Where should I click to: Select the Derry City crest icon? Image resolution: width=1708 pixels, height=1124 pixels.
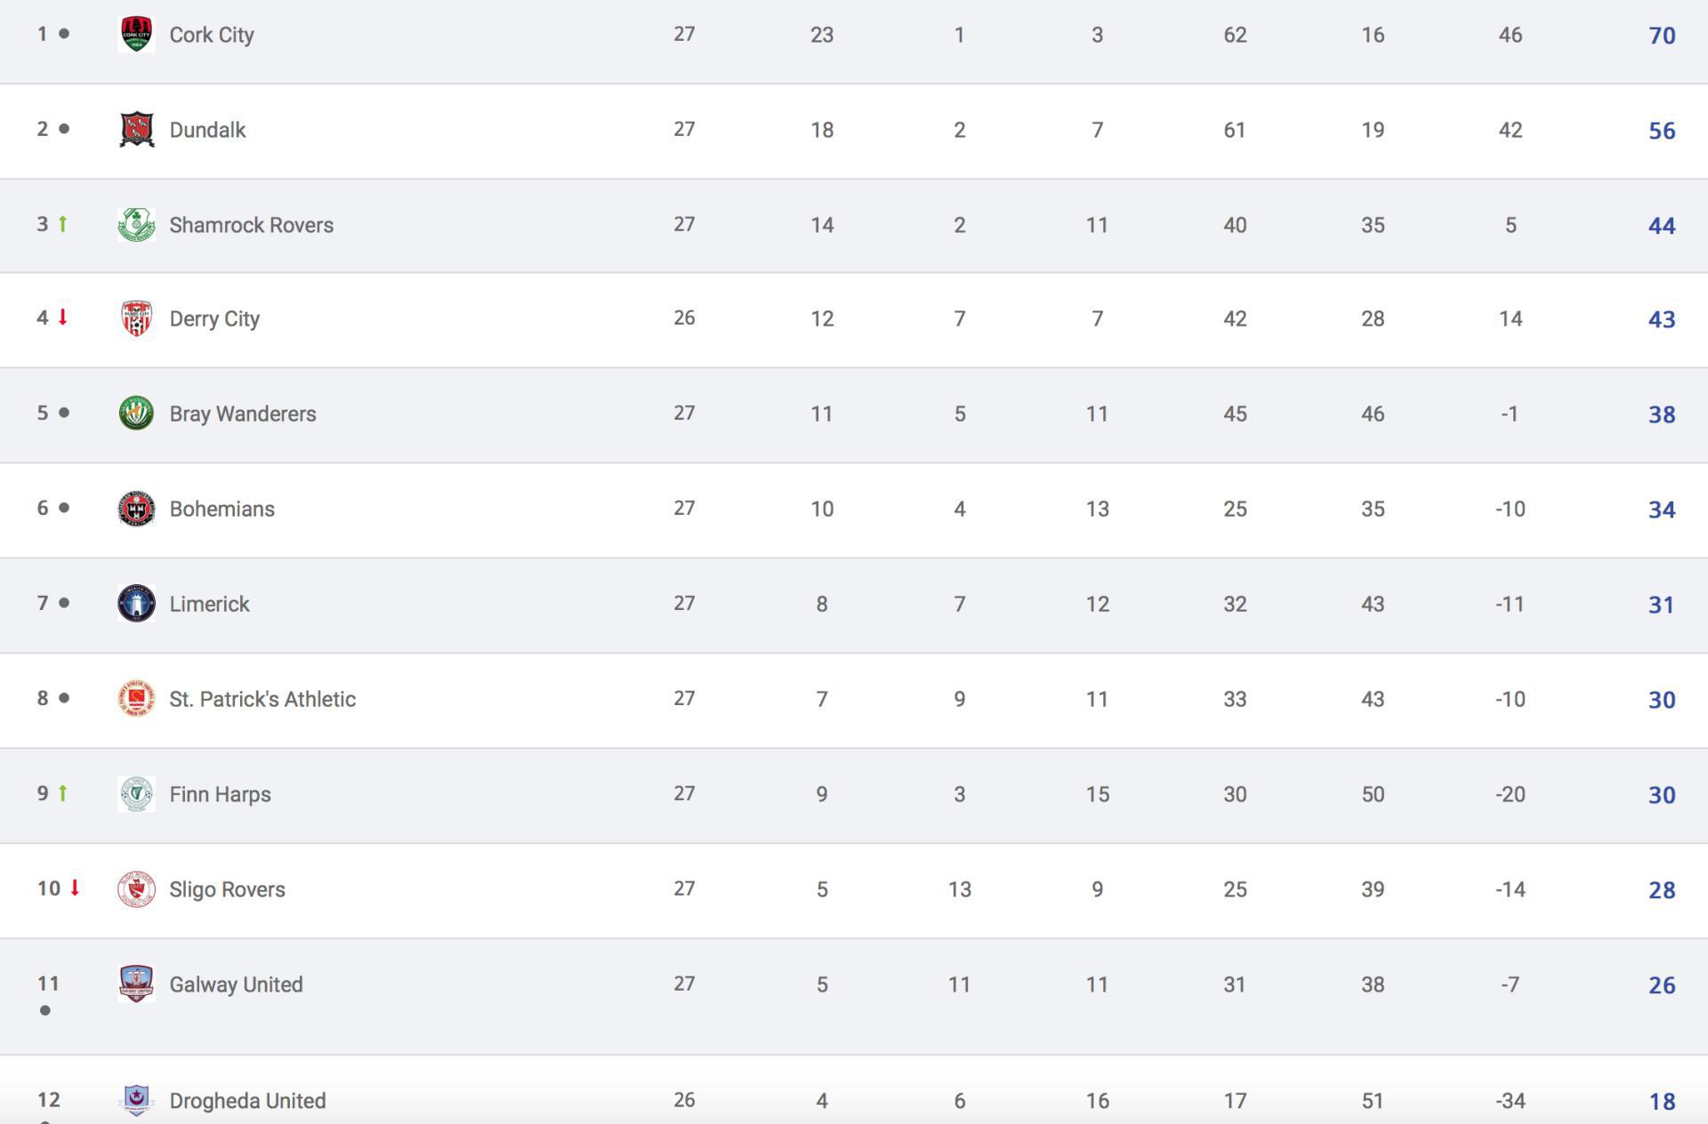(136, 318)
